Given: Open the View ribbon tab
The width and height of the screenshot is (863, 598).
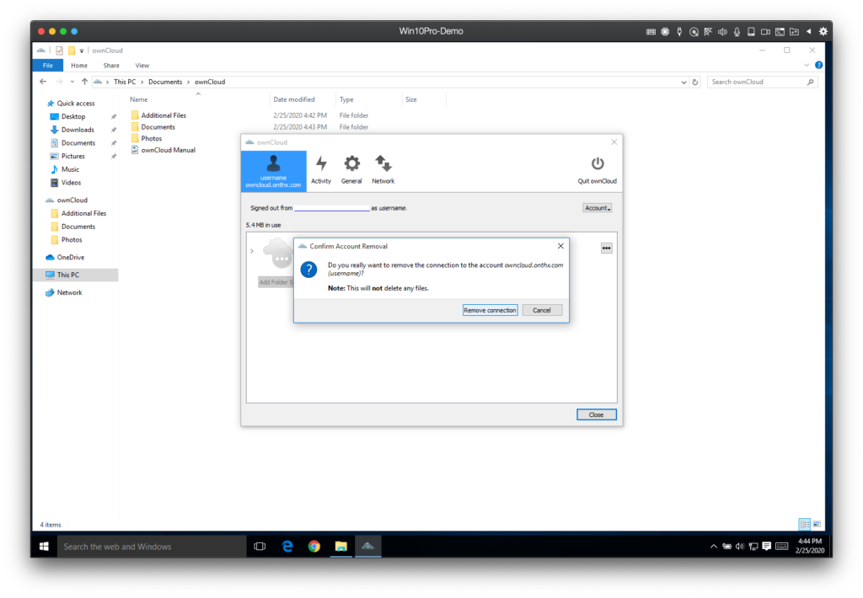Looking at the screenshot, I should click(x=142, y=66).
